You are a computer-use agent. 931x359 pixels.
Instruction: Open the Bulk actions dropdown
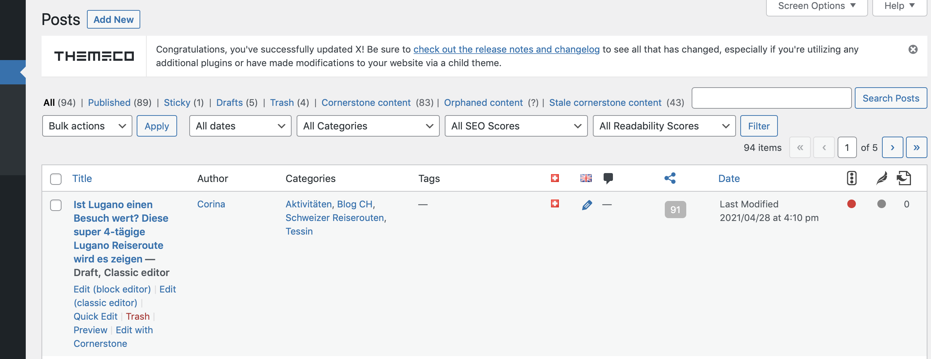[x=87, y=126]
